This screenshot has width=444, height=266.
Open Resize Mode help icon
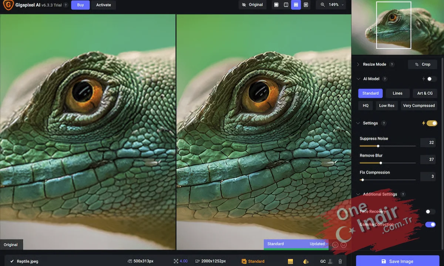tap(392, 64)
